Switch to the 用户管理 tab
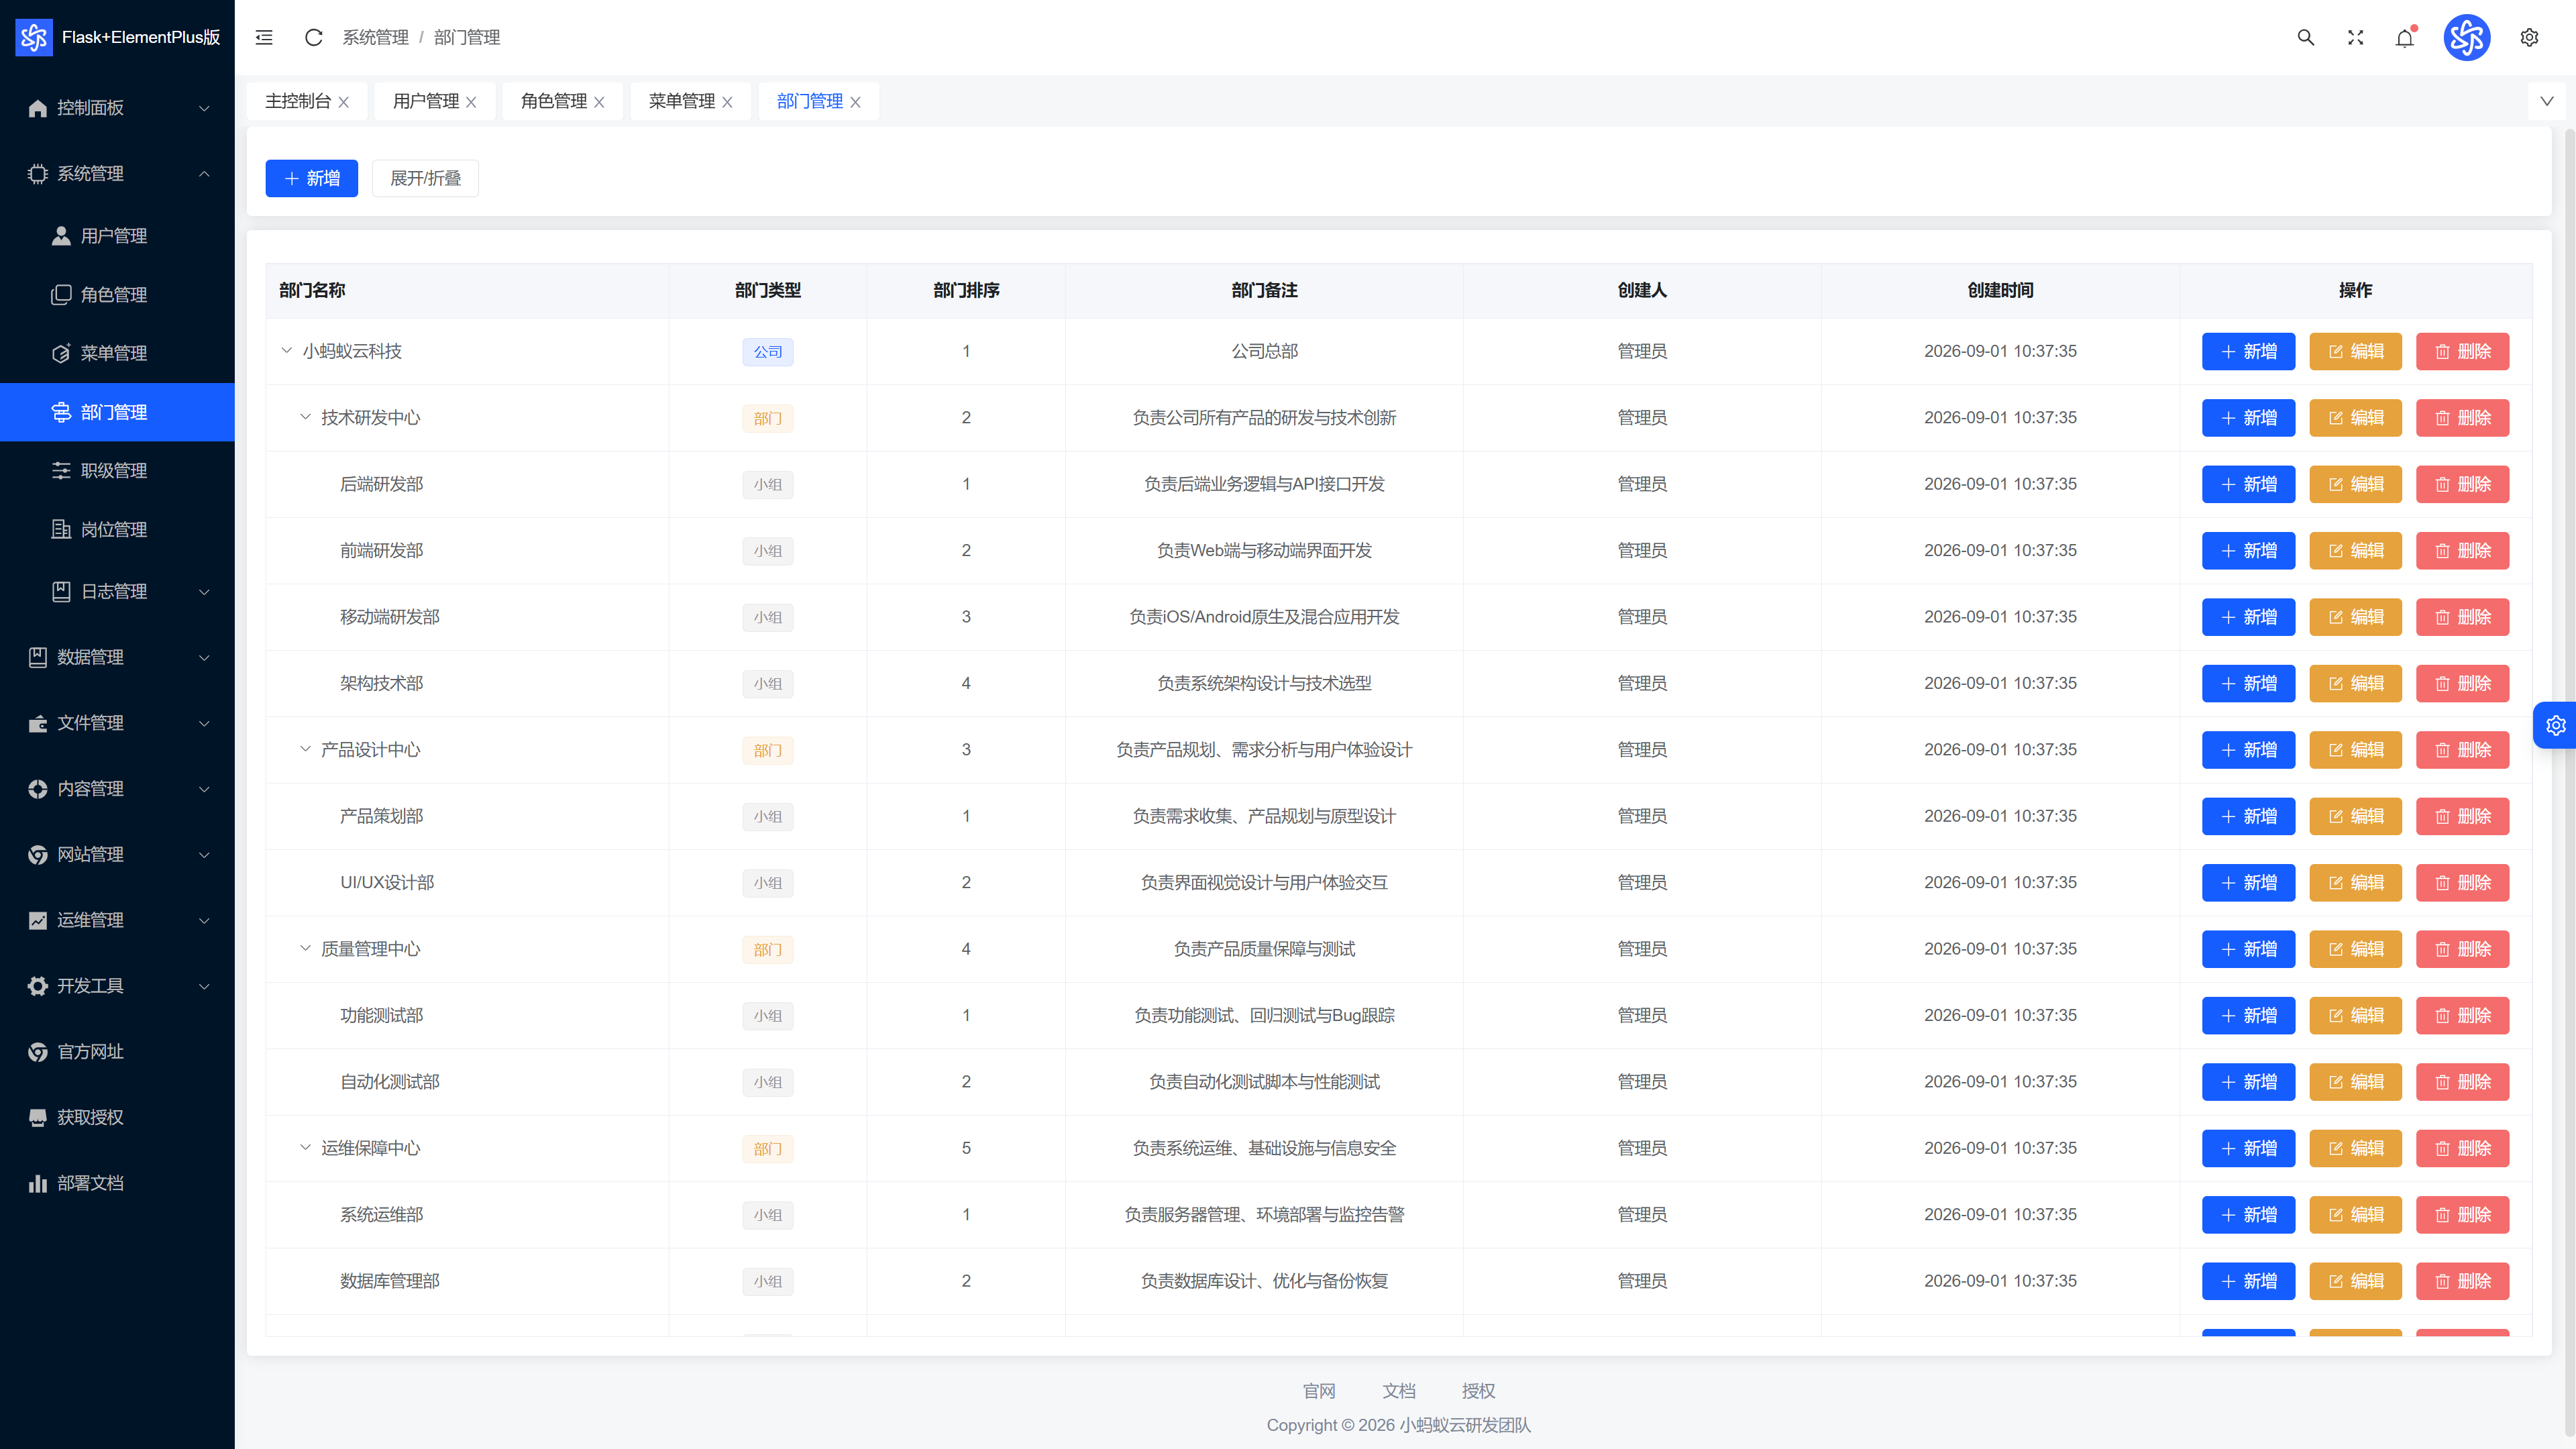The height and width of the screenshot is (1449, 2576). [x=425, y=101]
